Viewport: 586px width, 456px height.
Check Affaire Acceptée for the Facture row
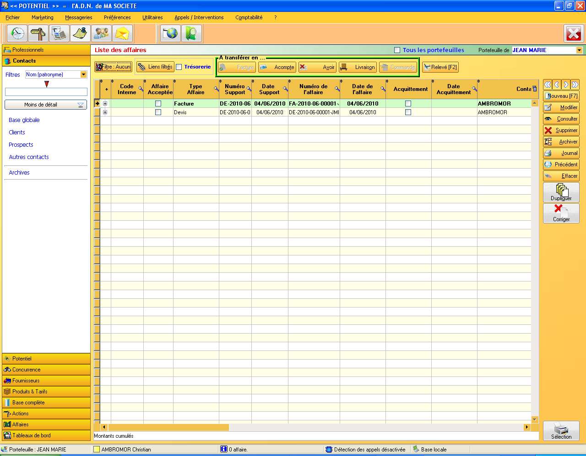tap(158, 104)
